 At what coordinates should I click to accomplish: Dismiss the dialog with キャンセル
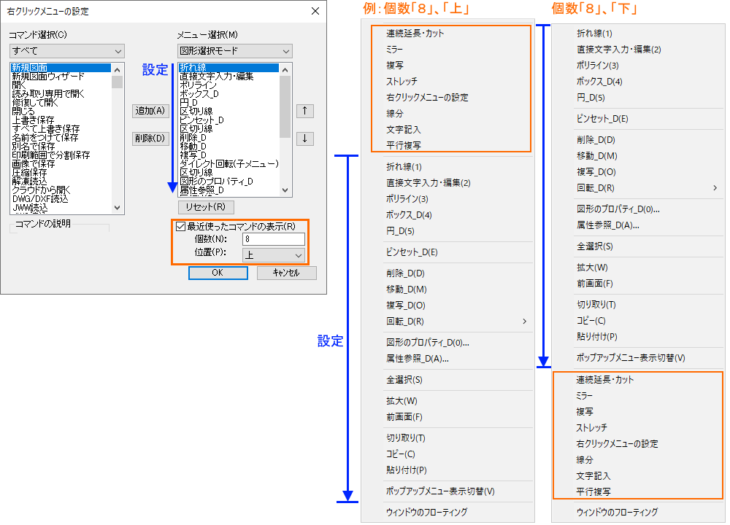tap(286, 273)
